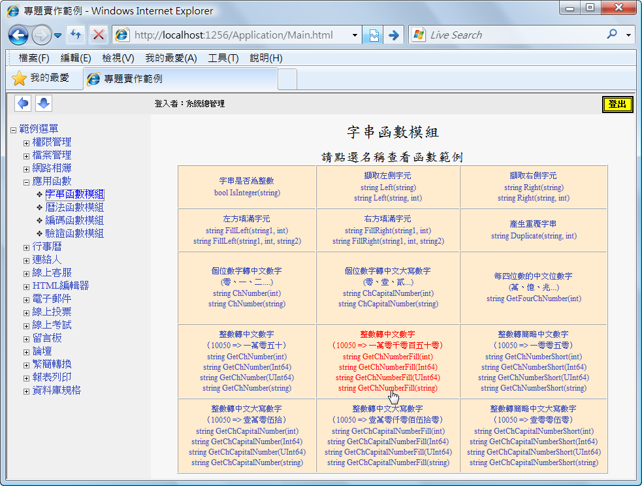Screen dimensions: 642x486
Task: Expand the 行事曆 tree node
Action: pos(26,248)
